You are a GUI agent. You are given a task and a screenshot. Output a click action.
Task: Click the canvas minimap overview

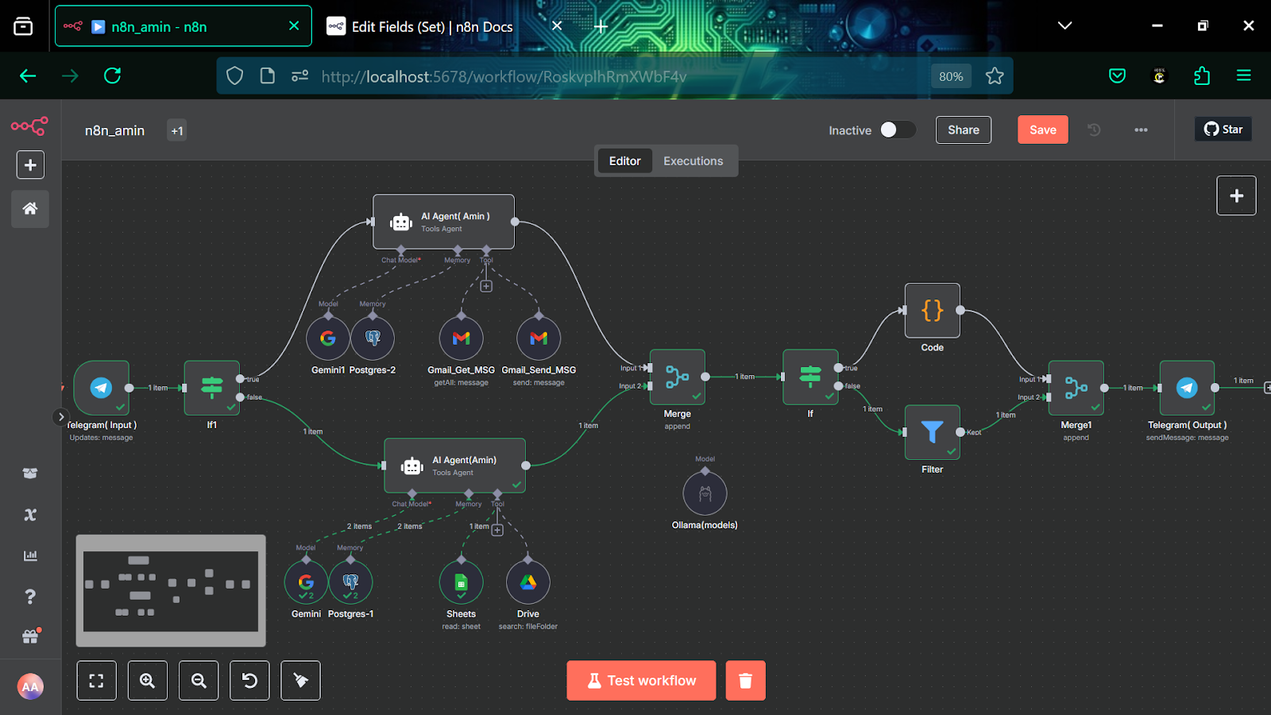coord(171,591)
